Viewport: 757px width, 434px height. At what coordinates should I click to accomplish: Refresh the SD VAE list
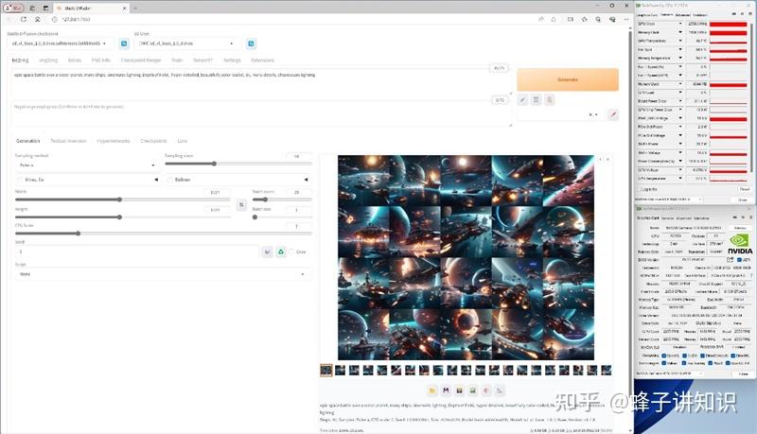[251, 43]
